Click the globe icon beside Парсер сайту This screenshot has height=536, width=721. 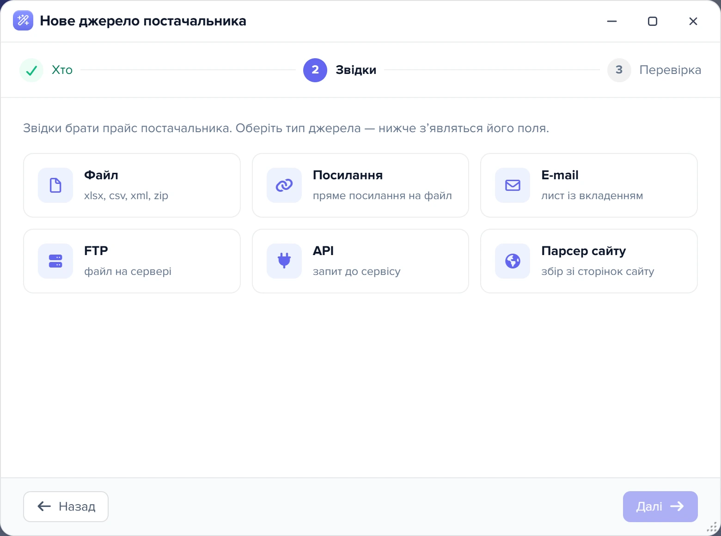tap(513, 261)
